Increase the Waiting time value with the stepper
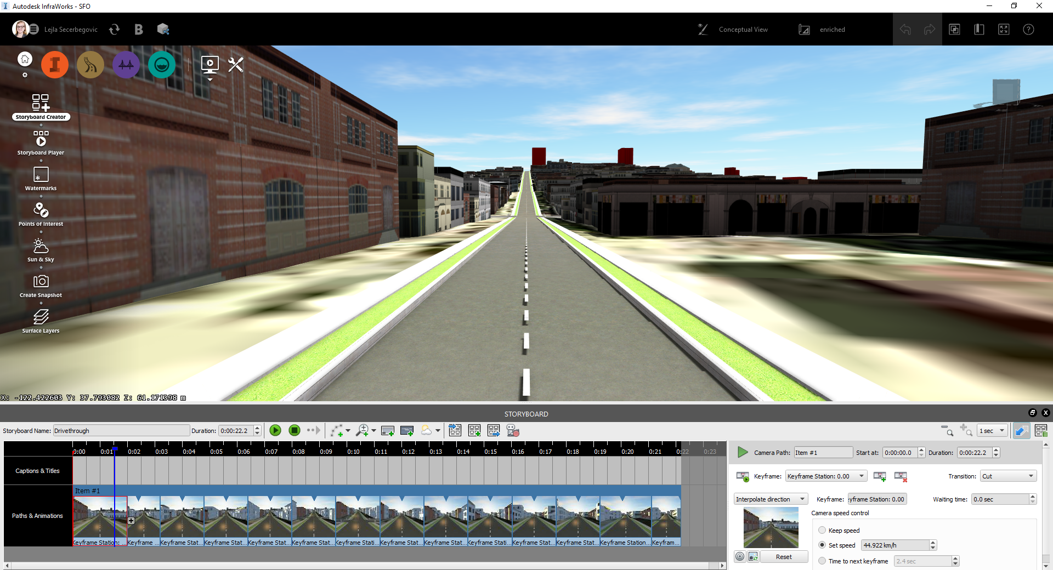Screen dimensions: 1053x570 (x=1033, y=496)
